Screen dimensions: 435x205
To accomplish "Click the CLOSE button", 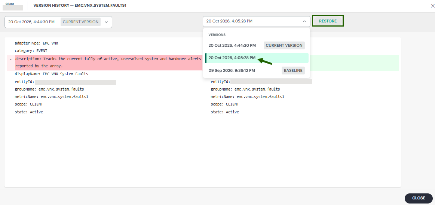I will (419, 198).
